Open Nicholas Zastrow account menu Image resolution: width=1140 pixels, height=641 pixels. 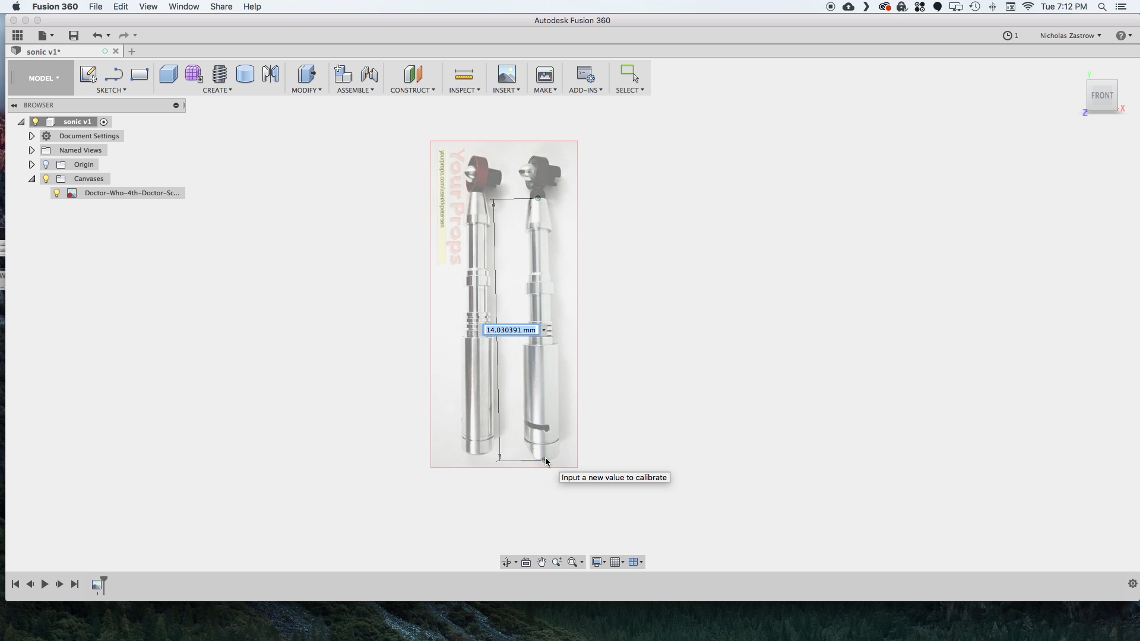[x=1071, y=36]
